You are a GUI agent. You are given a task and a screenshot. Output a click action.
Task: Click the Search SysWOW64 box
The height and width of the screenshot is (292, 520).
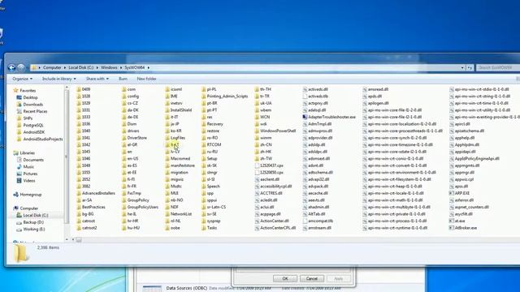[498, 67]
